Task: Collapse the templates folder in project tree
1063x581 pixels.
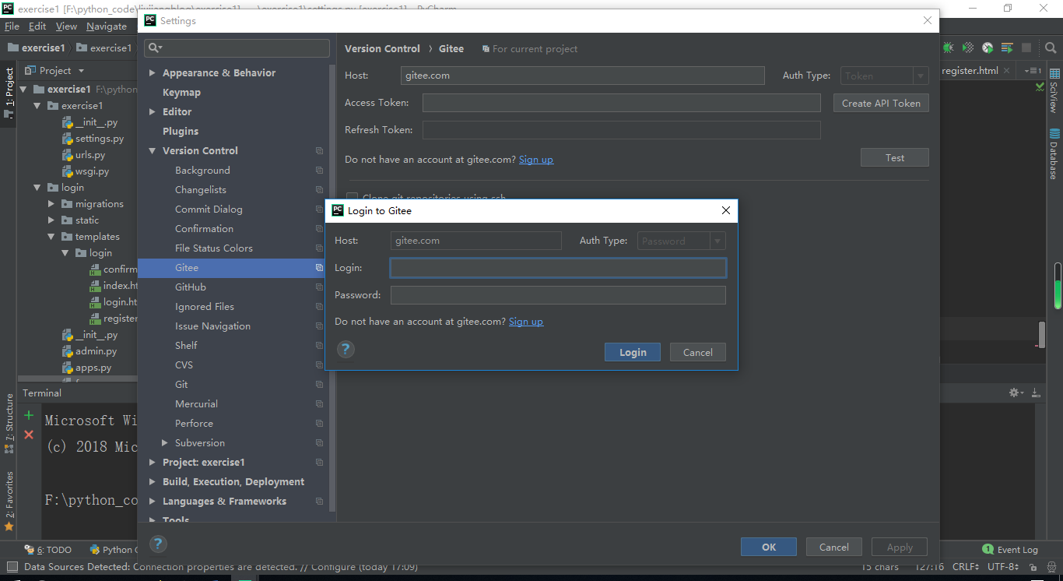Action: click(x=51, y=237)
